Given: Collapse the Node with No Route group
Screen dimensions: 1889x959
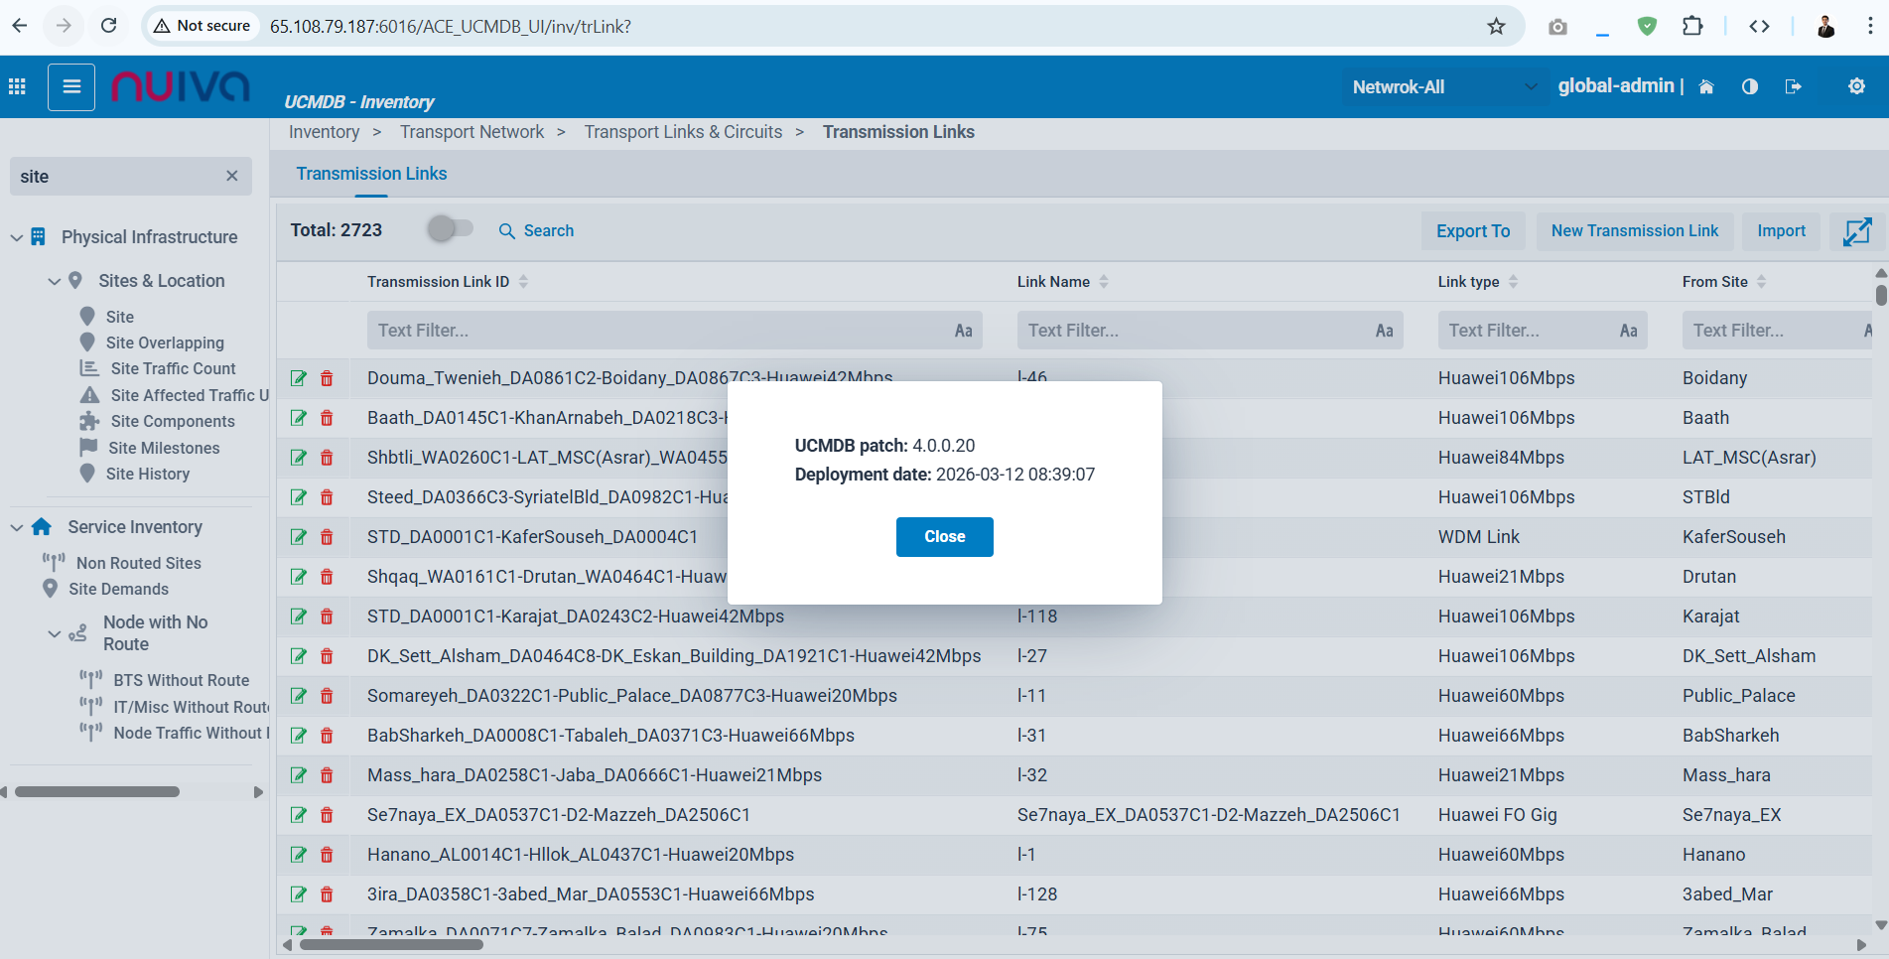Looking at the screenshot, I should [55, 634].
